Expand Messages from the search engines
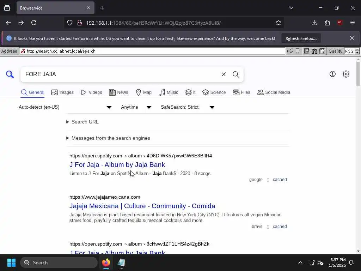Image resolution: width=361 pixels, height=271 pixels. coord(108,138)
